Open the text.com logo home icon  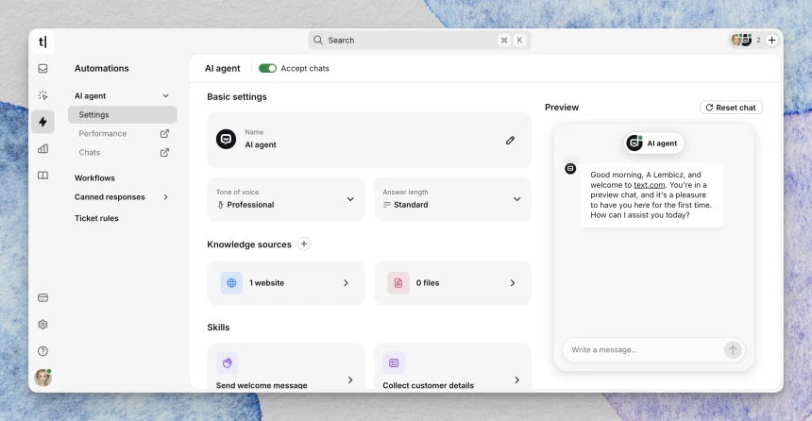coord(42,42)
